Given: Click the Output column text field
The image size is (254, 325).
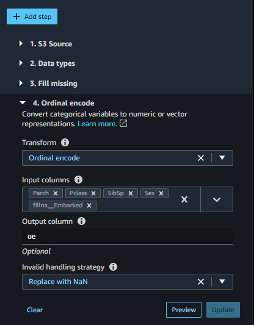Looking at the screenshot, I should (x=128, y=237).
